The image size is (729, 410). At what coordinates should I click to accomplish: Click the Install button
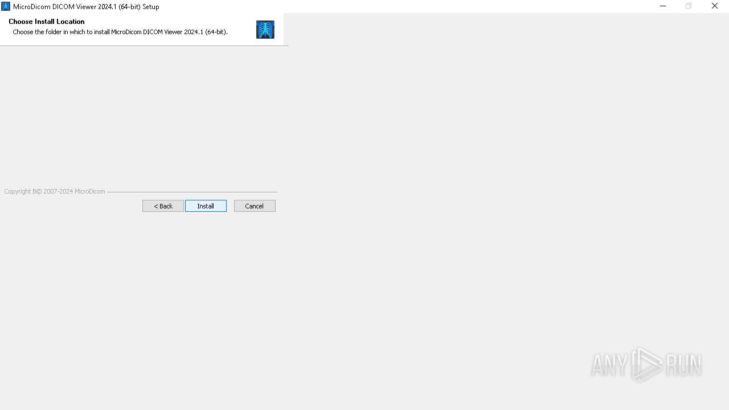pos(206,206)
